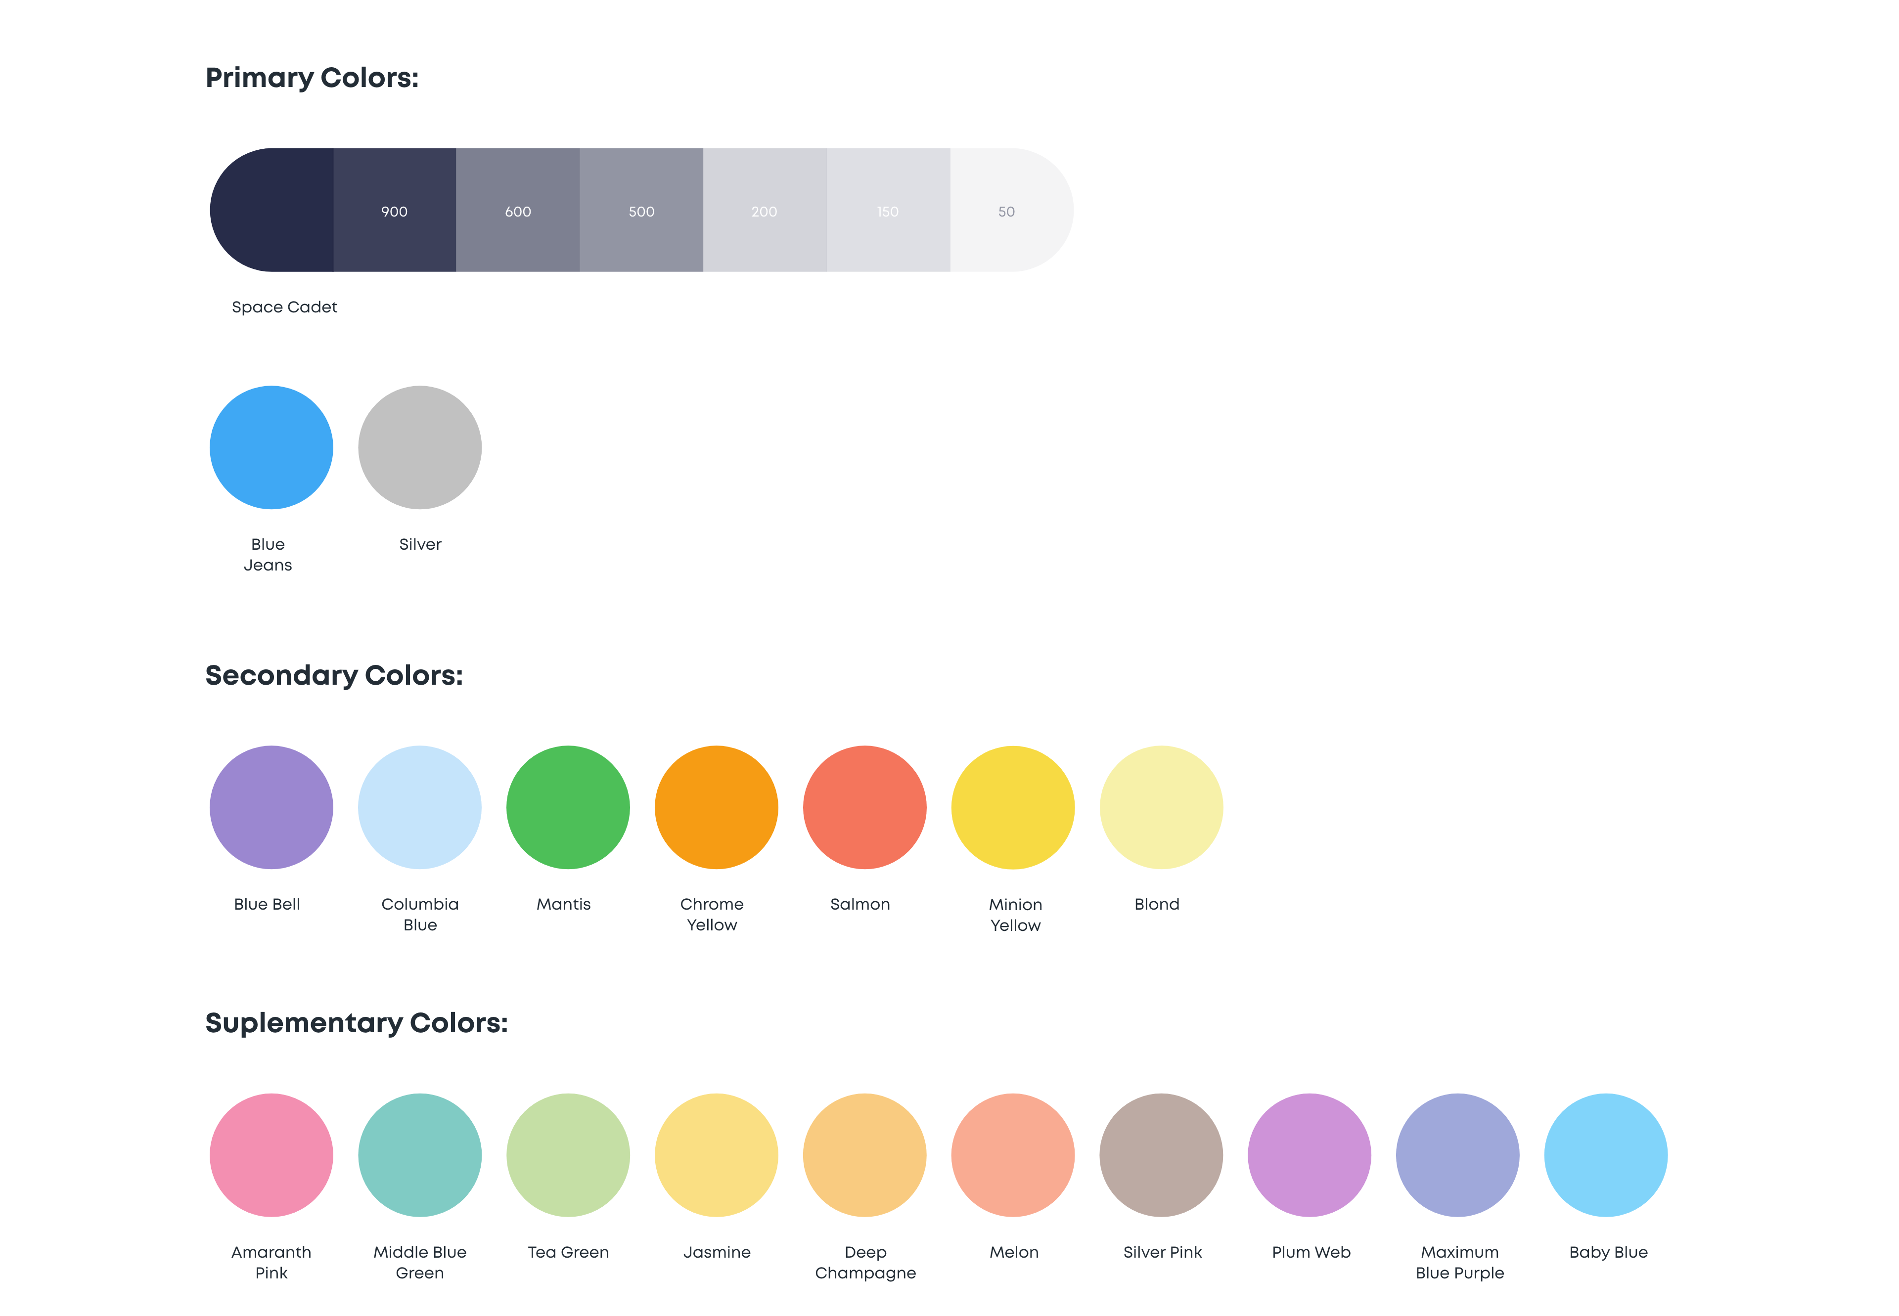Click the 50 lightest shade segment
Screen dimensions: 1899x1316
[x=1006, y=210]
